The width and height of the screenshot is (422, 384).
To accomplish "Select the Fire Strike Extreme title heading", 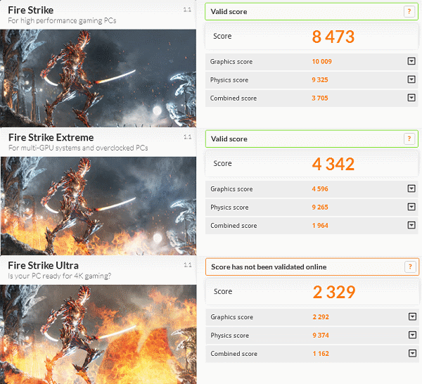I will pyautogui.click(x=51, y=138).
